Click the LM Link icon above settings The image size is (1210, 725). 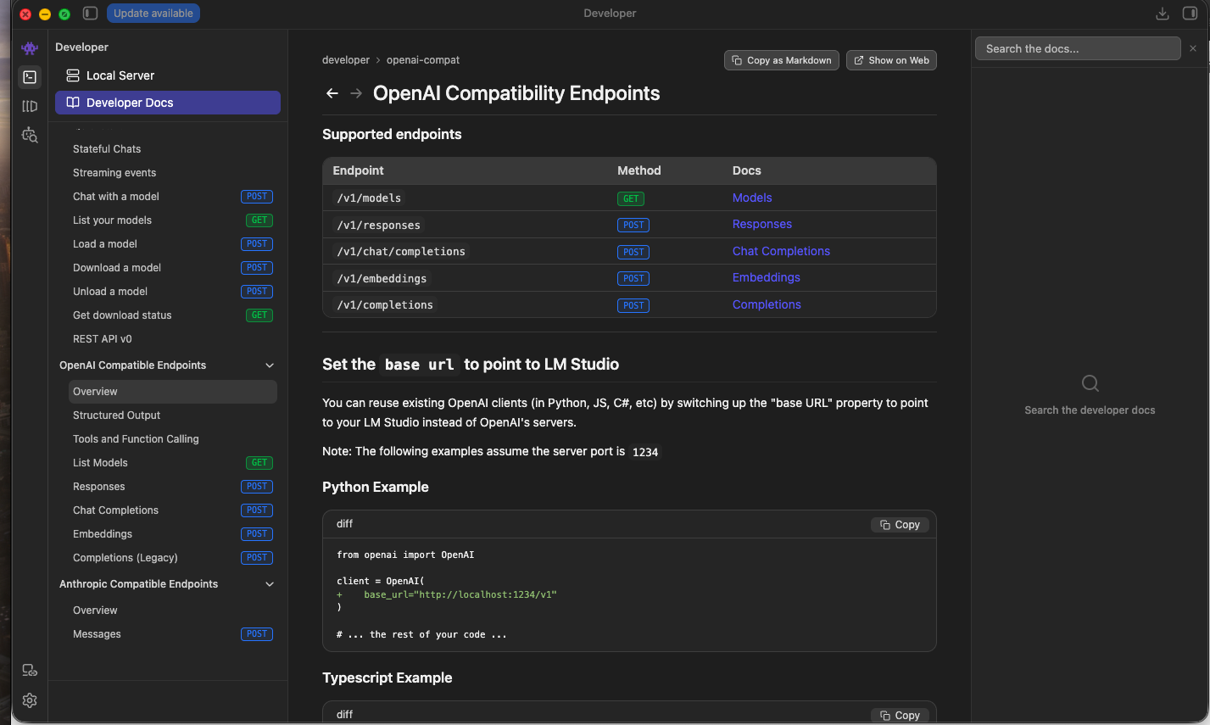click(30, 671)
